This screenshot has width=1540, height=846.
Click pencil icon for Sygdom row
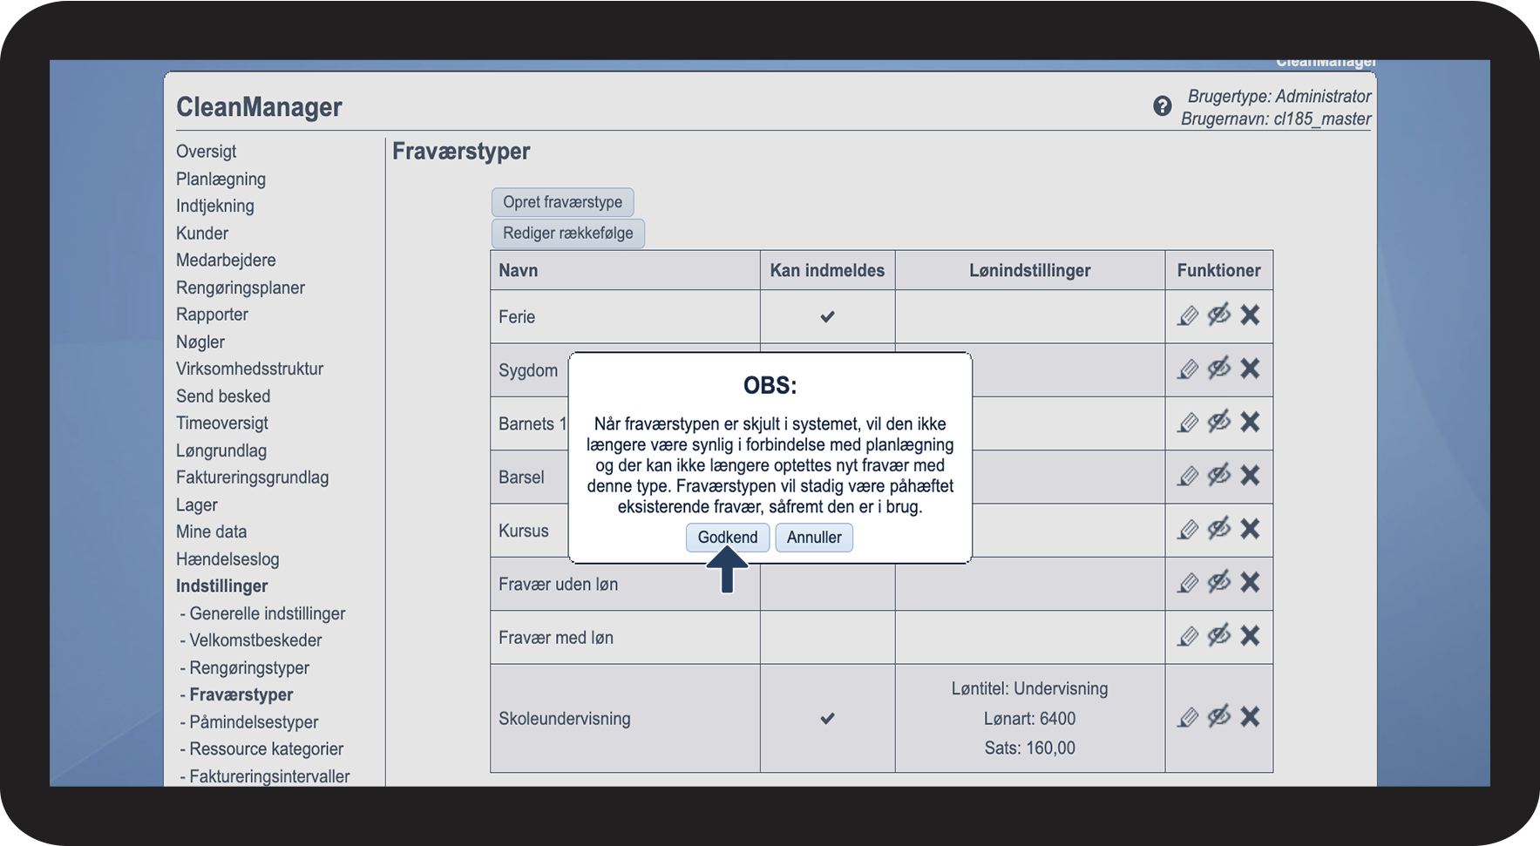[x=1188, y=369]
